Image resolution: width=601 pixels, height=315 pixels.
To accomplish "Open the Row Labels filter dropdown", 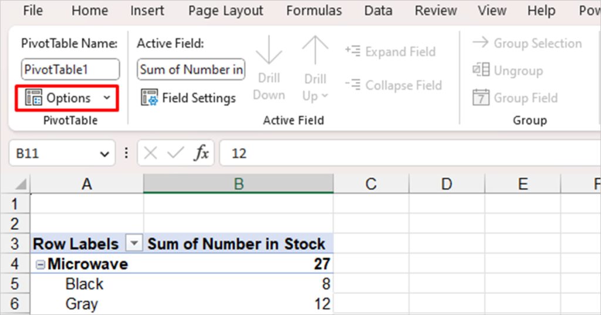I will (x=134, y=243).
